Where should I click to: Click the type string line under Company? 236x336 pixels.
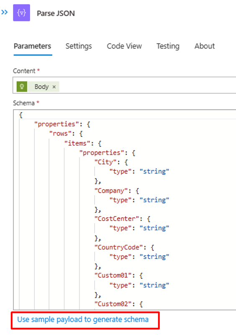coord(139,200)
